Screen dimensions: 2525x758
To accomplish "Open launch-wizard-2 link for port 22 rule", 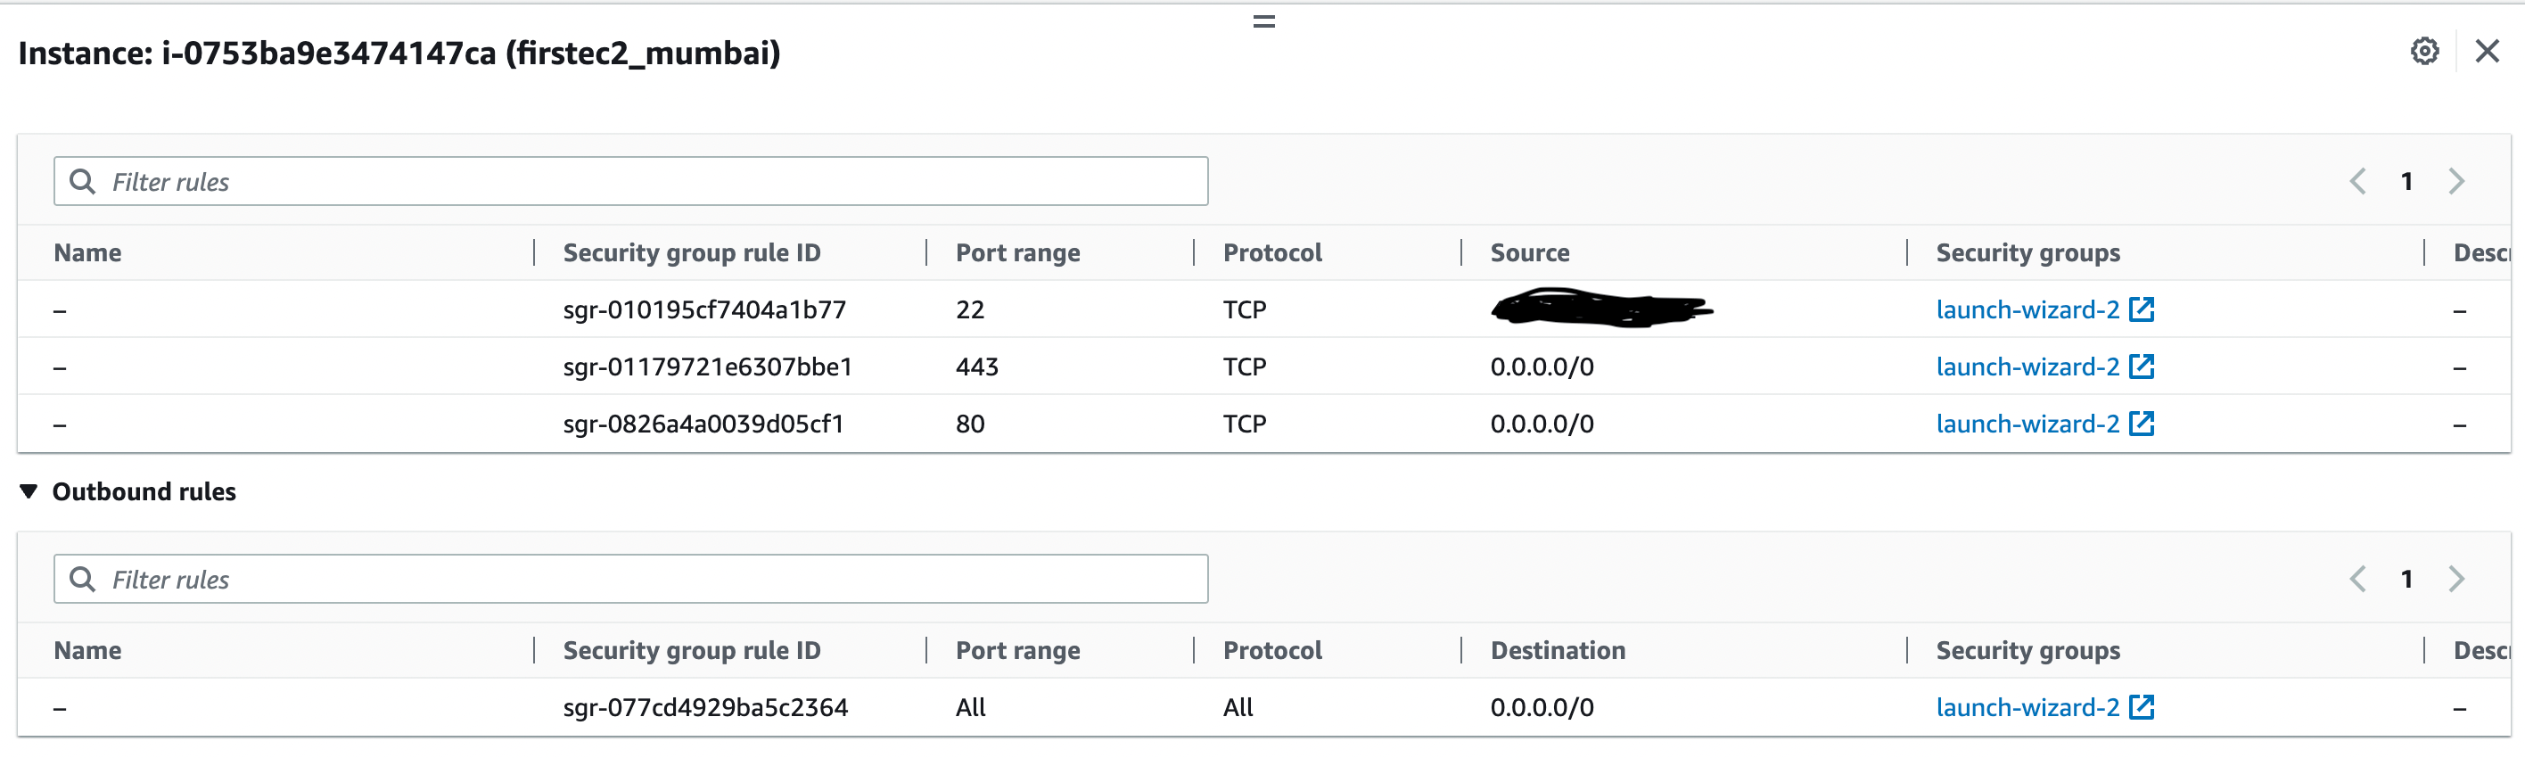I will coord(2027,309).
